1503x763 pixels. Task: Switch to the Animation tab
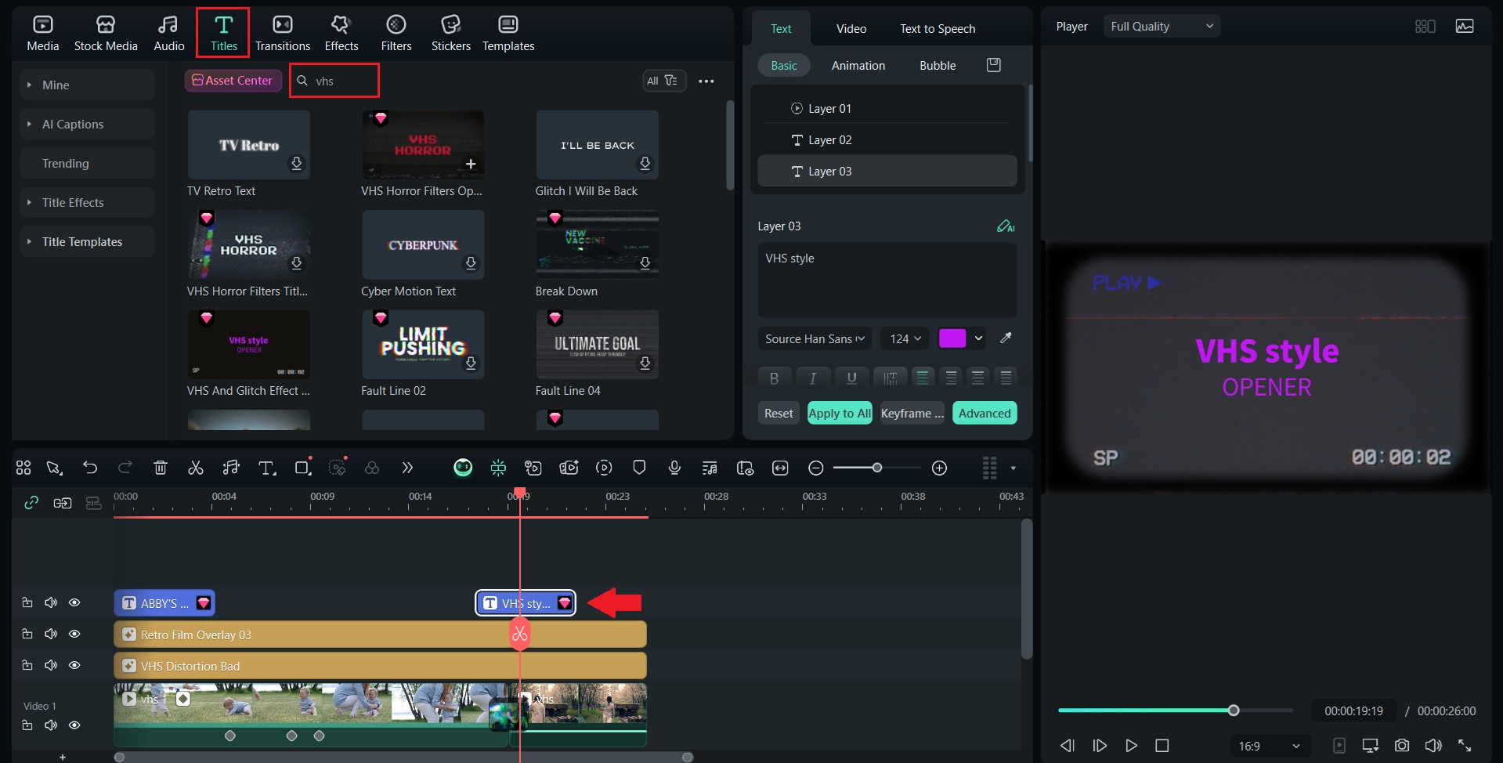pyautogui.click(x=858, y=65)
